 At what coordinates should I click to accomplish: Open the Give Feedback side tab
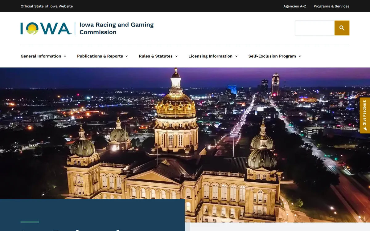365,115
